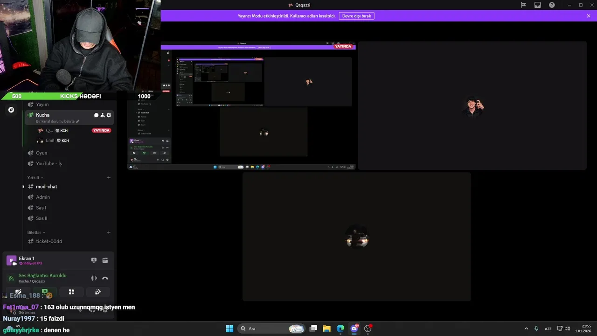Open the Windows Start menu
Screen dimensions: 597x336
pos(229,329)
